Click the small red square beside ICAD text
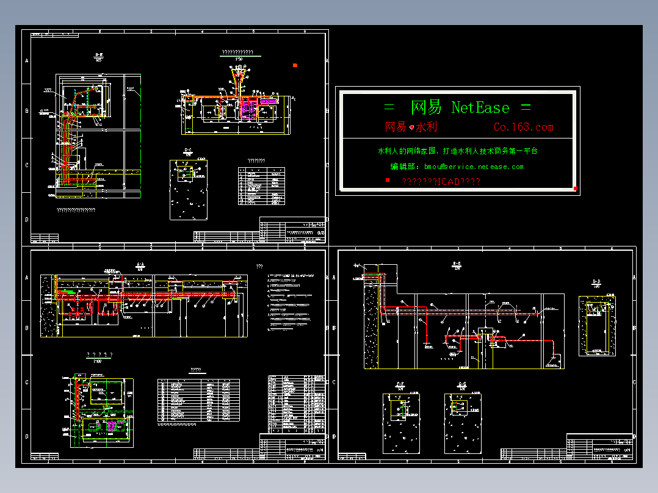Screen dimensions: 658x493 click(x=388, y=180)
